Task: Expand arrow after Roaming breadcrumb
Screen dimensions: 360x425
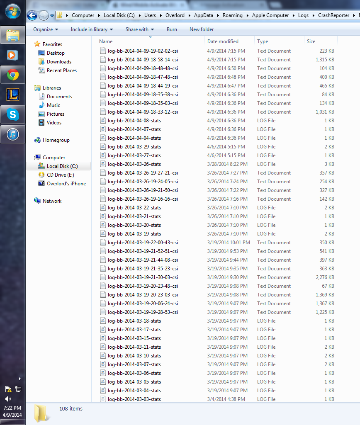Action: click(247, 15)
